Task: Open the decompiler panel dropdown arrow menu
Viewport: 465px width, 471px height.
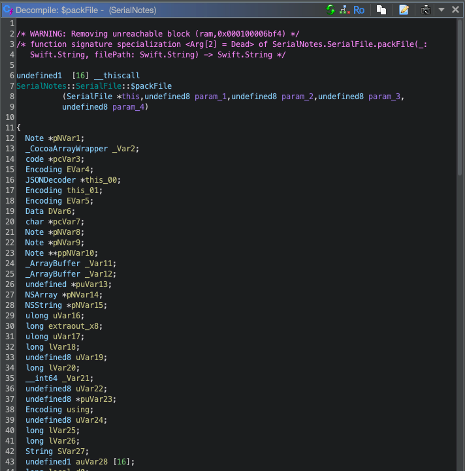Action: click(441, 10)
